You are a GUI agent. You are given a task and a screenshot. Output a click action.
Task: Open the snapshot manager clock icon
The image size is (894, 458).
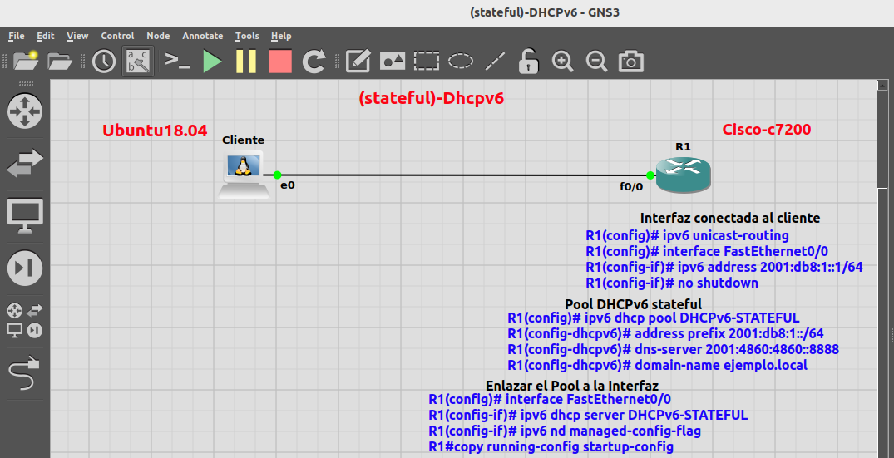pyautogui.click(x=104, y=61)
